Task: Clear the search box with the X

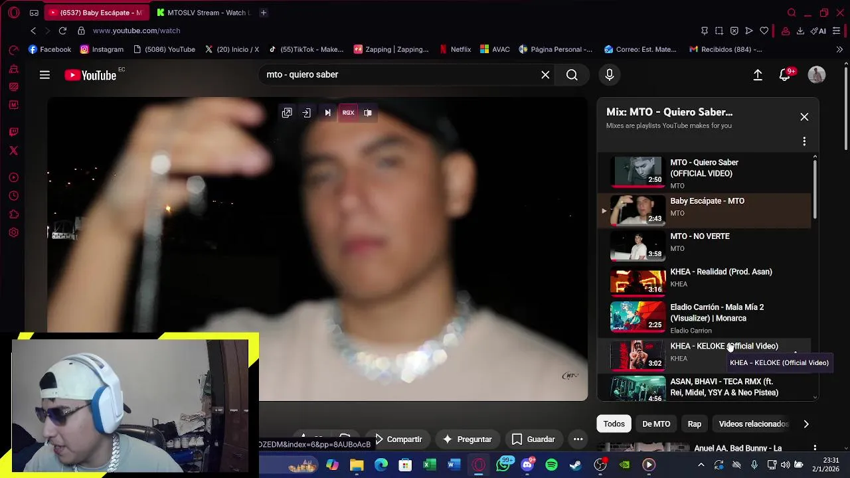Action: [x=545, y=75]
